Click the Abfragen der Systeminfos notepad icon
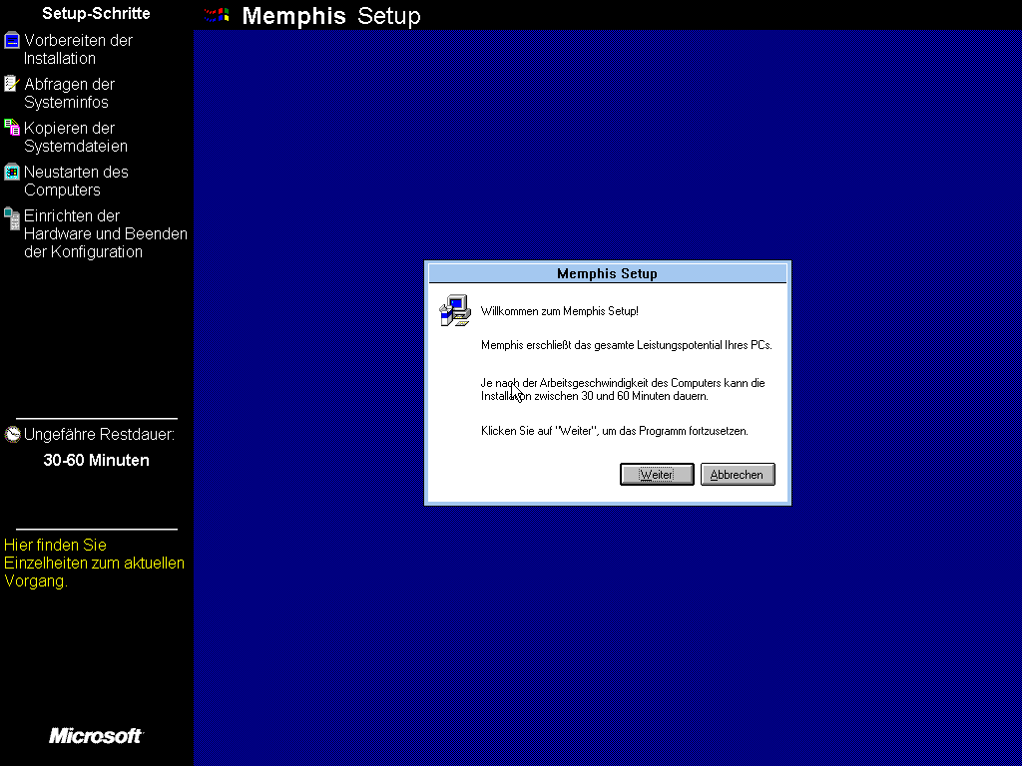The height and width of the screenshot is (766, 1022). [12, 84]
